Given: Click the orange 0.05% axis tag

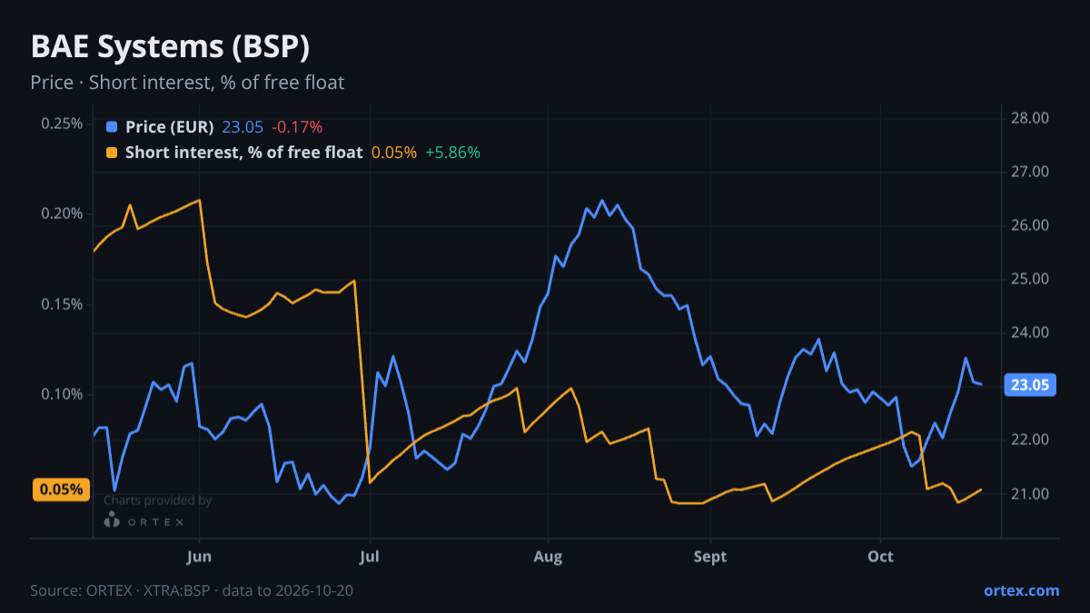Looking at the screenshot, I should 61,489.
